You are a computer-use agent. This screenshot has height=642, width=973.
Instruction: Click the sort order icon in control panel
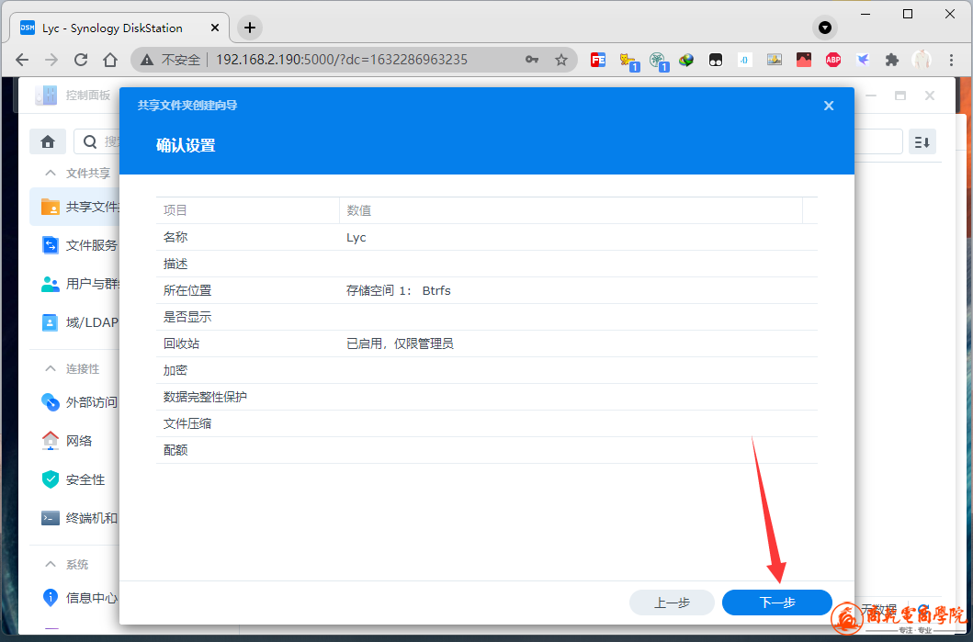click(x=922, y=142)
